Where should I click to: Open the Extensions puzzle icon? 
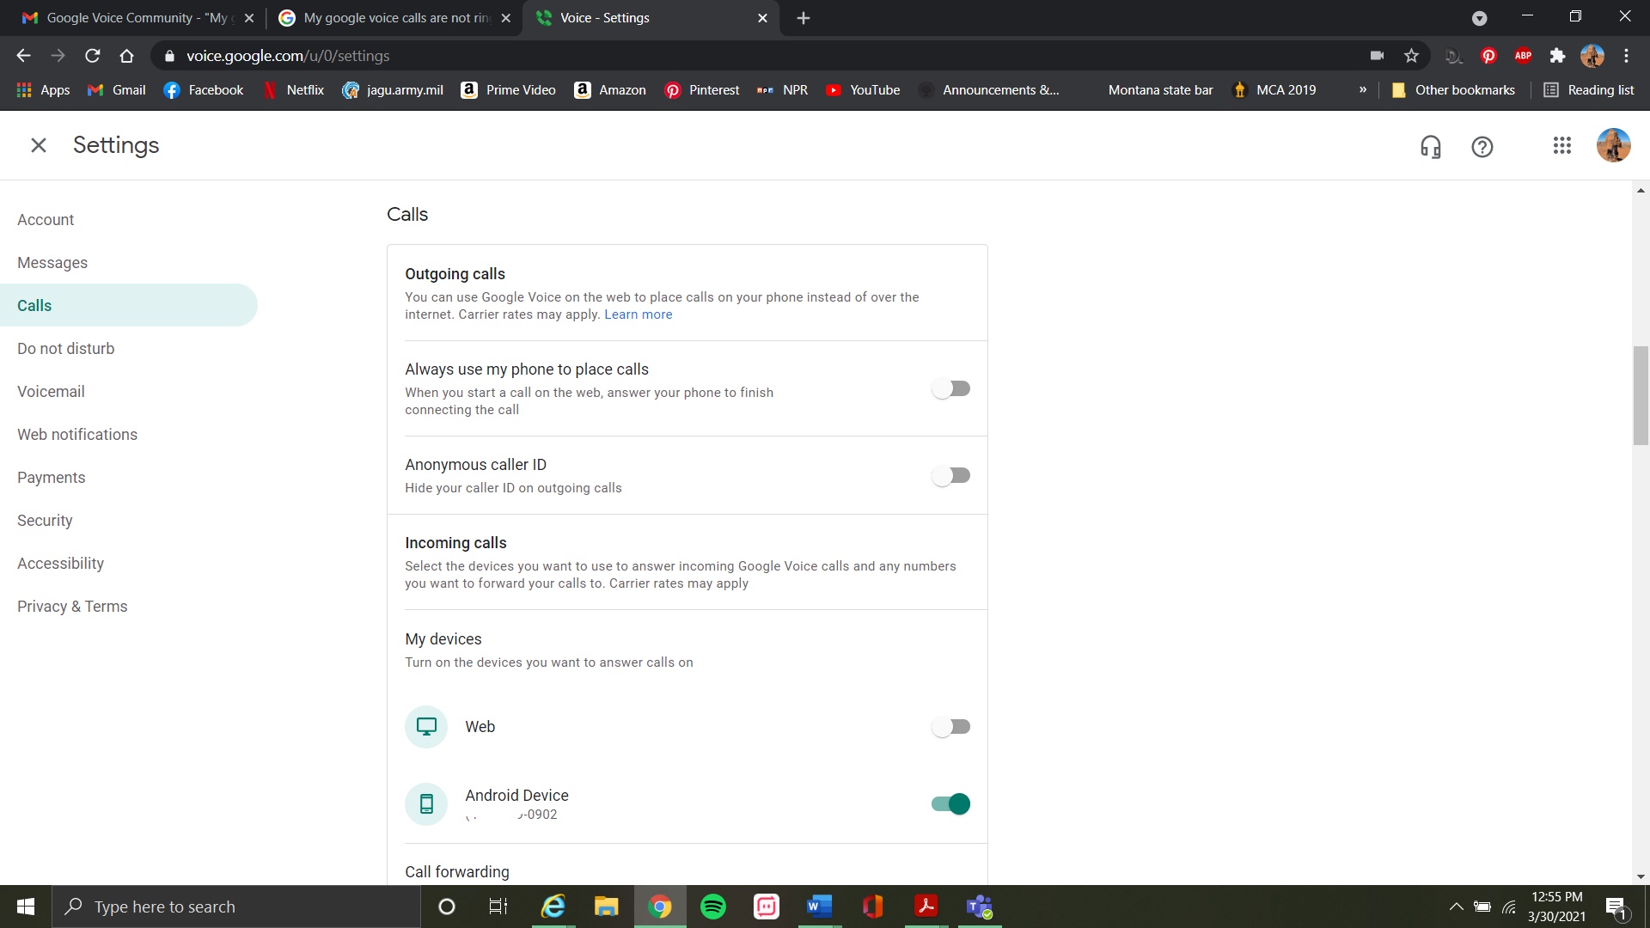pos(1557,56)
